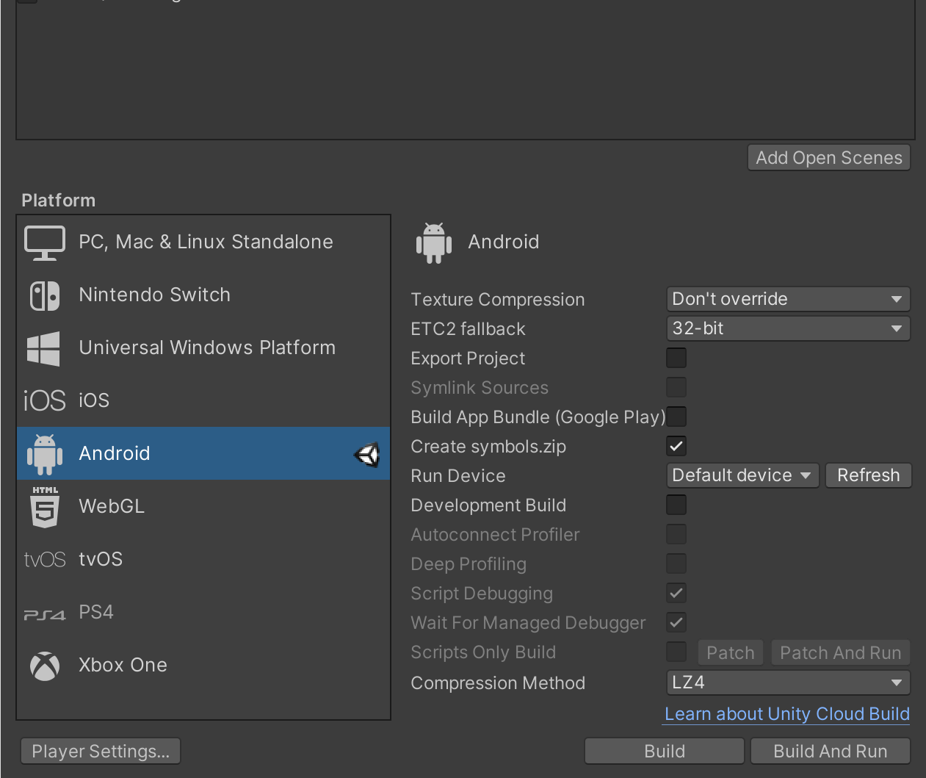Screen dimensions: 926x778
Task: Enable the Development Build checkbox
Action: pos(676,505)
